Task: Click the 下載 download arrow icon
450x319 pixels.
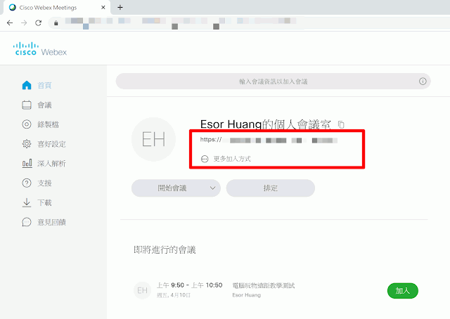Action: click(27, 202)
